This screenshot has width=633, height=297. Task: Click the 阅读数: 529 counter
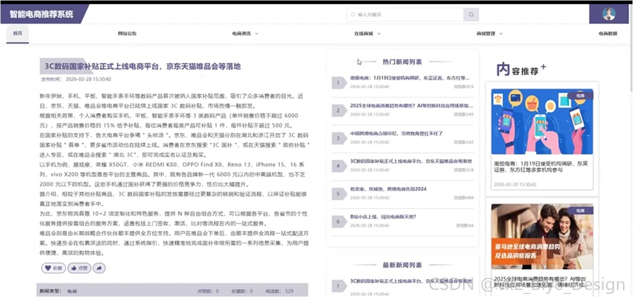tap(279, 291)
